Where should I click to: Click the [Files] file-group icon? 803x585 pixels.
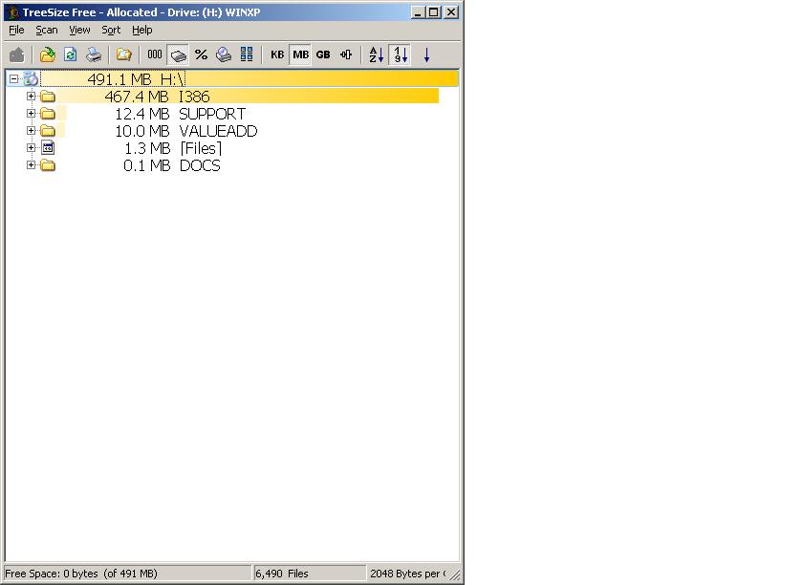[x=48, y=148]
